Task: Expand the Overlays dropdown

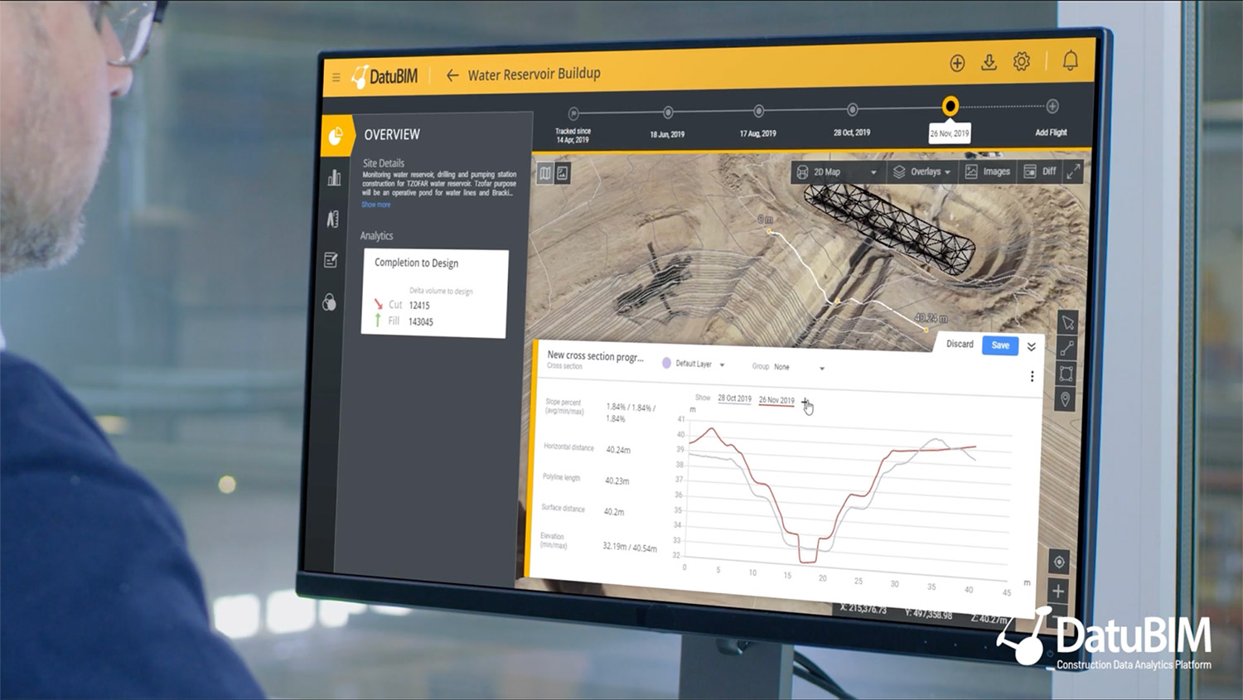Action: pos(921,171)
